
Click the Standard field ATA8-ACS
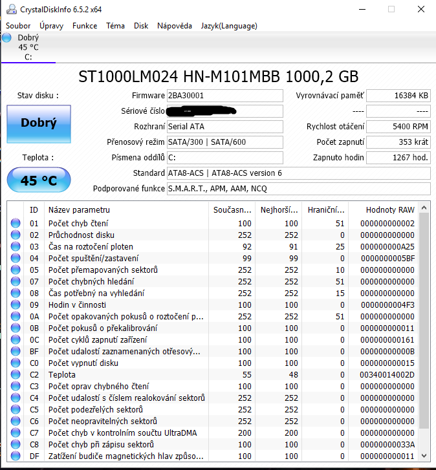299,173
